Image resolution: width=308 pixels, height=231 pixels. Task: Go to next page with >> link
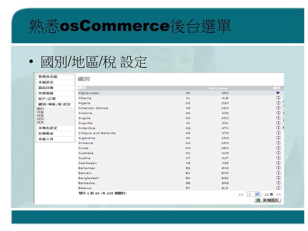pos(279,195)
